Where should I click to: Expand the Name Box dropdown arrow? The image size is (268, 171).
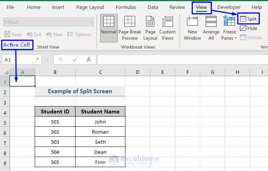click(38, 60)
